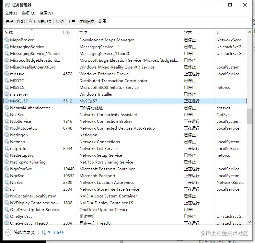255x243 pixels.
Task: Click the scrollbar up arrow
Action: tap(249, 32)
